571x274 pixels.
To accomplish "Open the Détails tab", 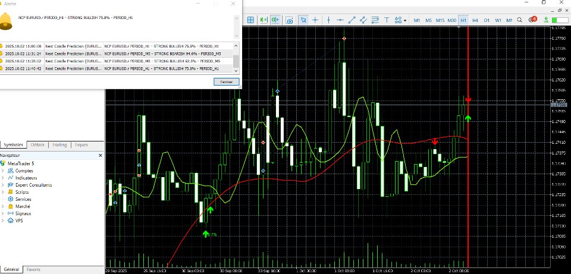I will click(x=37, y=145).
